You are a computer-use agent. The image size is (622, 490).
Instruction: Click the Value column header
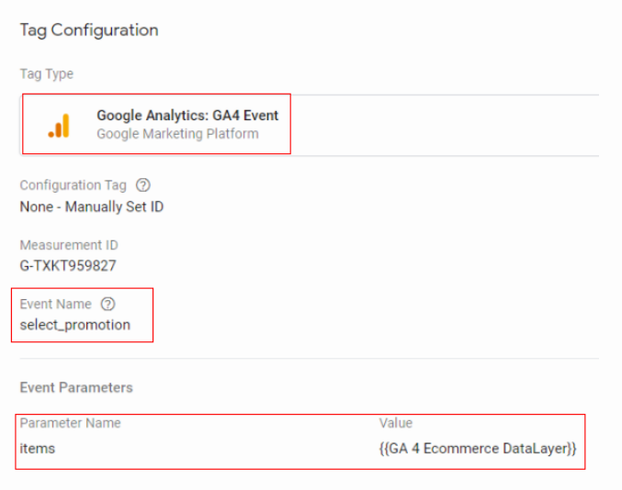pos(396,423)
